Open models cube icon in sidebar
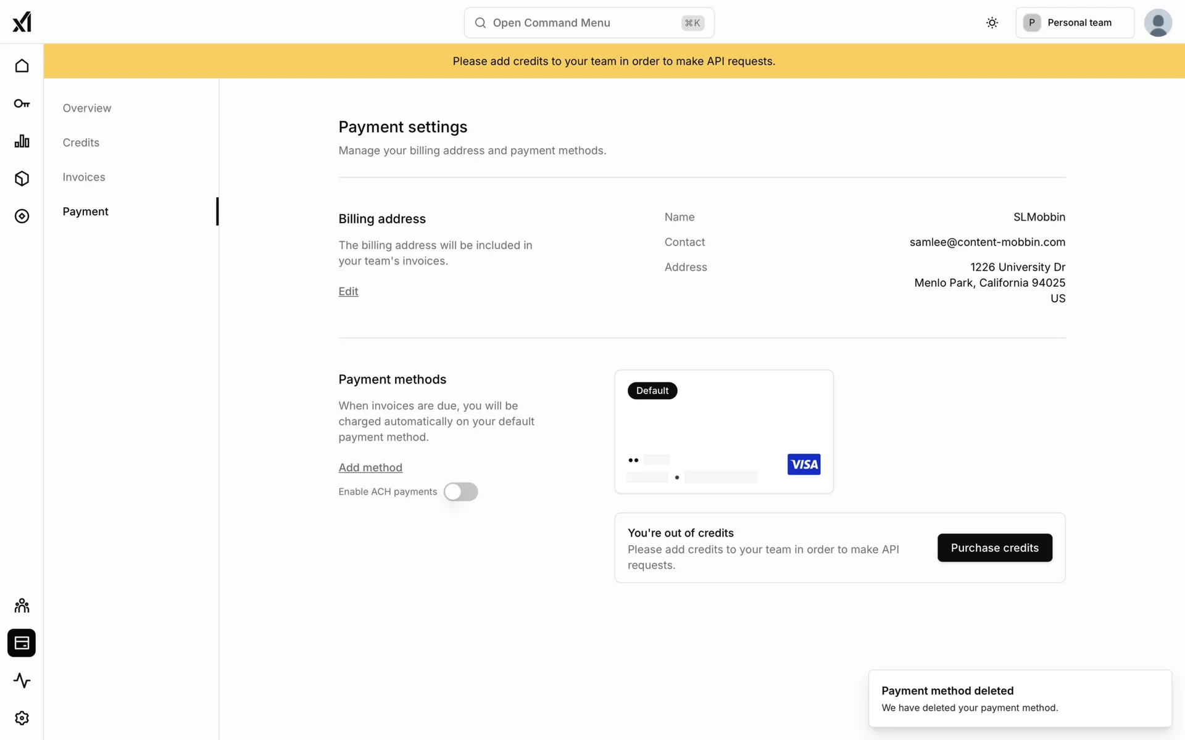The width and height of the screenshot is (1185, 740). (x=22, y=179)
